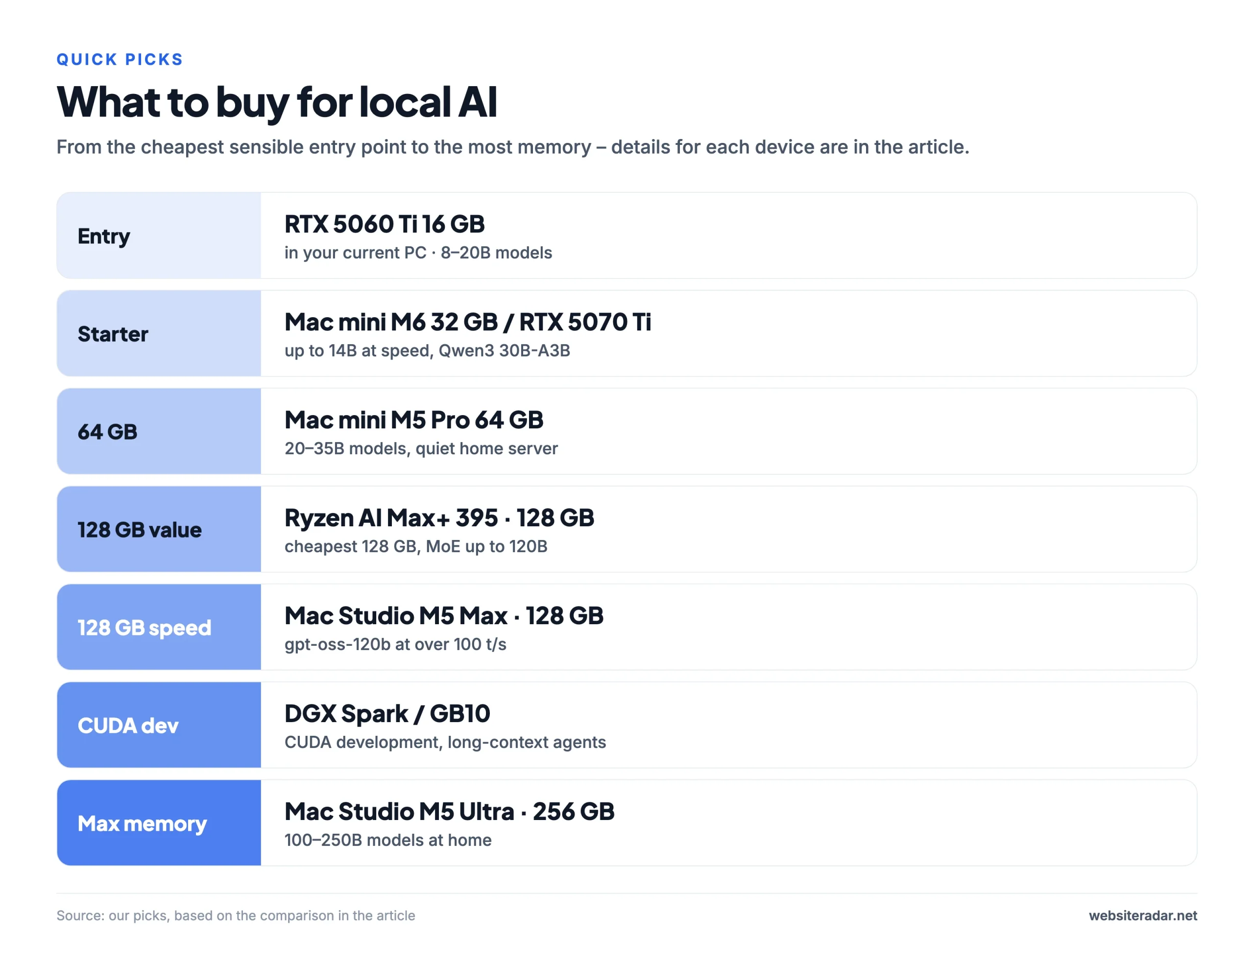Open the websiteradar.net link
The width and height of the screenshot is (1254, 961).
[1142, 916]
